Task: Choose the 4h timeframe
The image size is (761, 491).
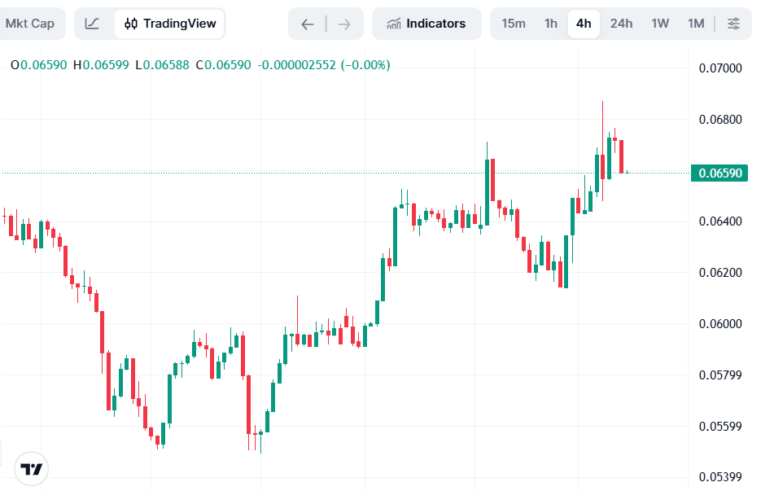Action: [584, 24]
